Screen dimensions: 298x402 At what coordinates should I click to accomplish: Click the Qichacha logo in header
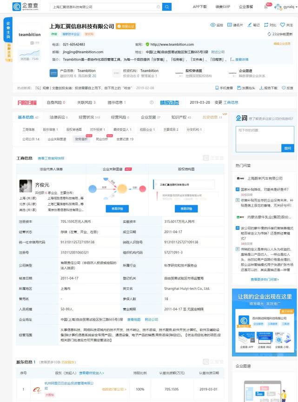click(x=25, y=7)
